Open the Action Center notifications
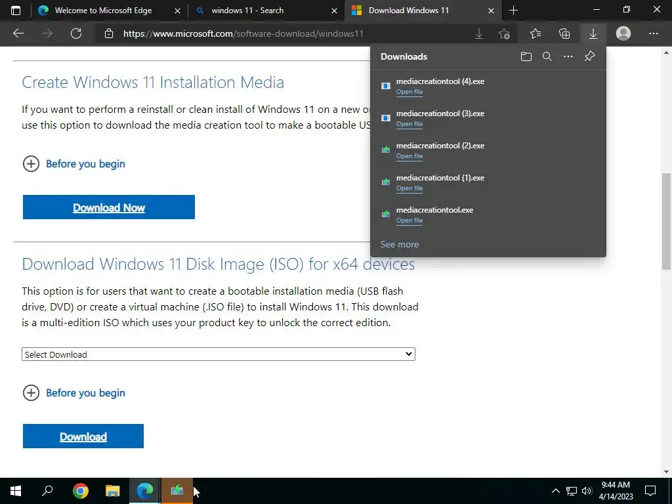The image size is (672, 504). (650, 491)
